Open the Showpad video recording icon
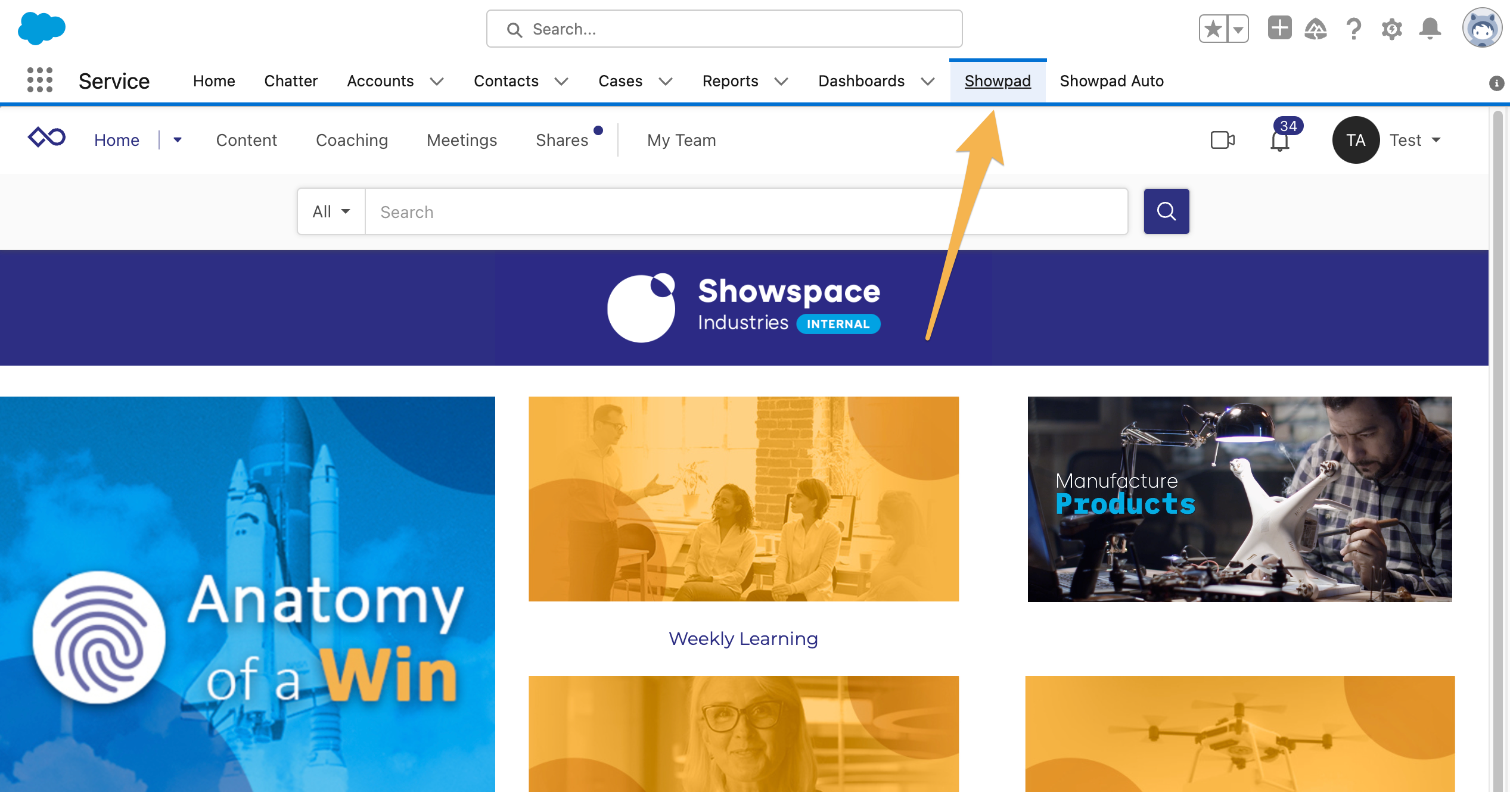The width and height of the screenshot is (1510, 792). (1223, 140)
